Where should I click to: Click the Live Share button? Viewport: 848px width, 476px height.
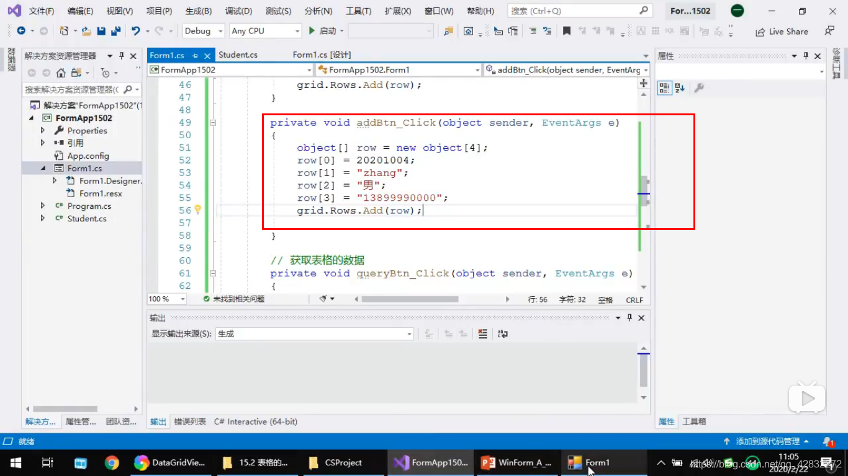point(782,32)
